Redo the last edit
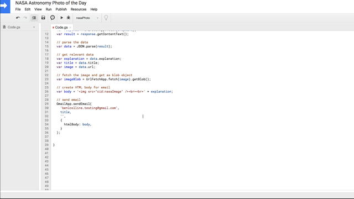 tap(25, 18)
